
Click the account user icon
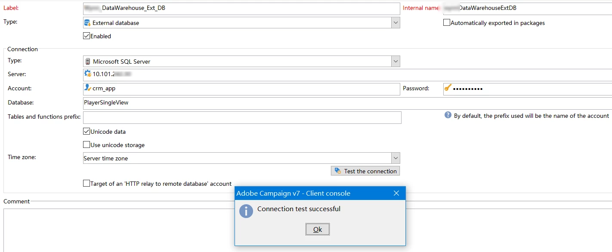coord(88,88)
